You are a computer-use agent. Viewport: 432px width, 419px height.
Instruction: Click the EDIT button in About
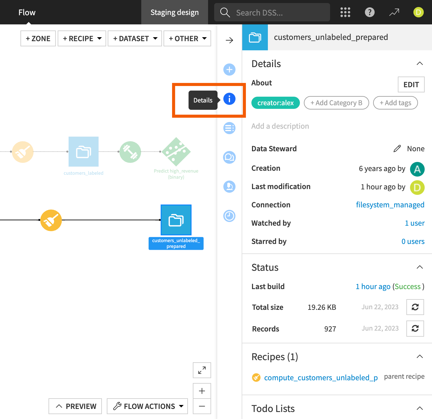coord(411,84)
